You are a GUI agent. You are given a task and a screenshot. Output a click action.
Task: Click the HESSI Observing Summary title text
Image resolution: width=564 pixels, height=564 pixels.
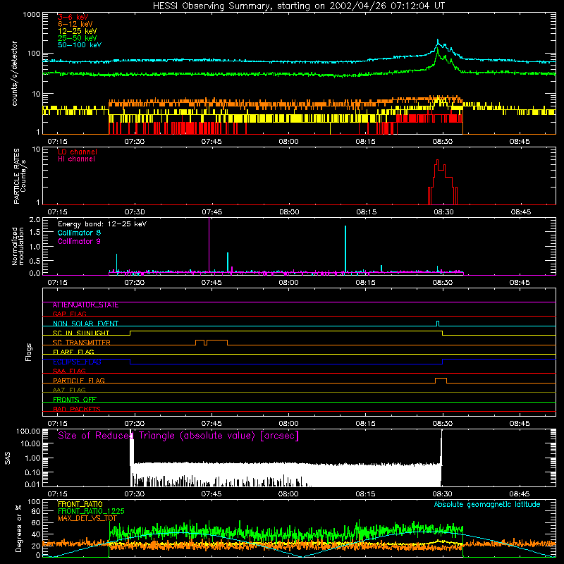[x=298, y=6]
